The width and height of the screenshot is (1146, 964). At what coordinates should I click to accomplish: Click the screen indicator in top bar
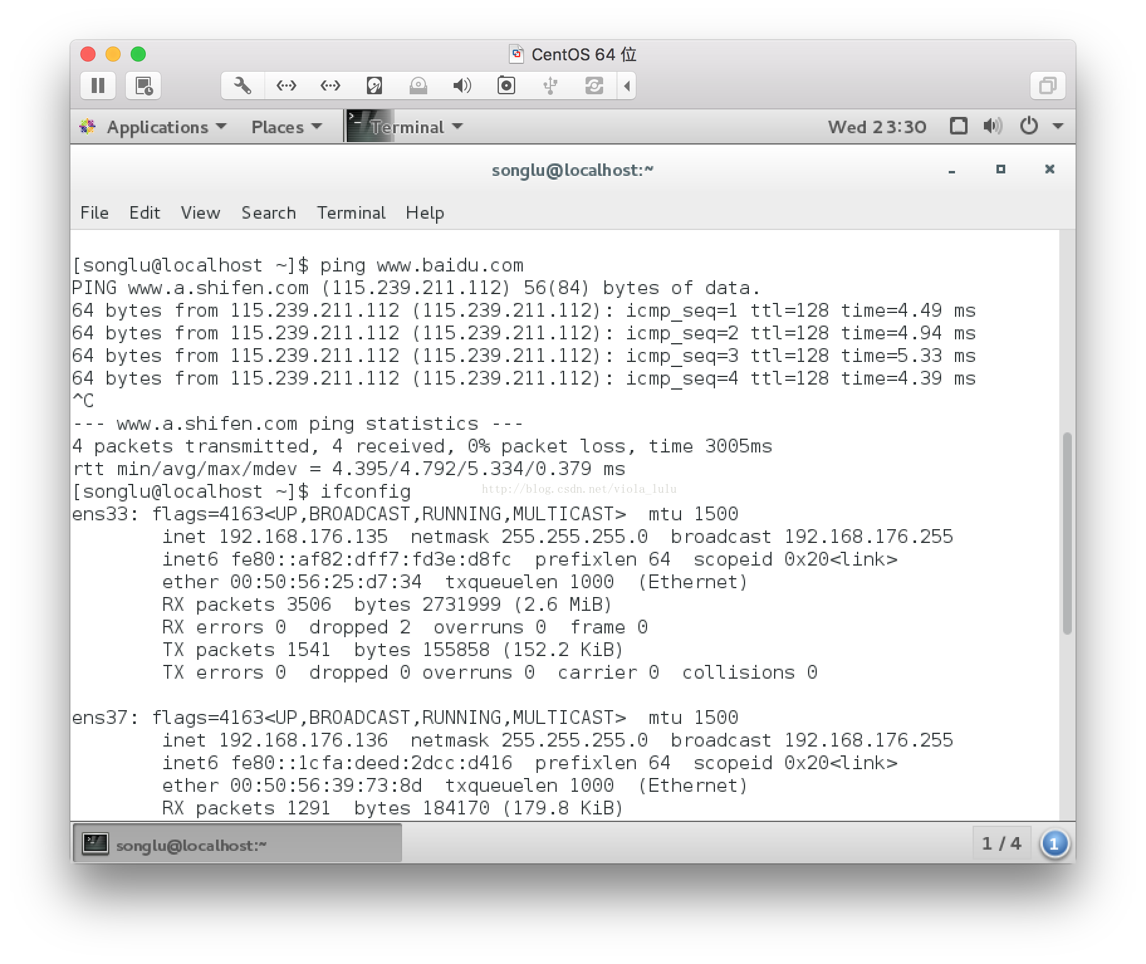958,126
